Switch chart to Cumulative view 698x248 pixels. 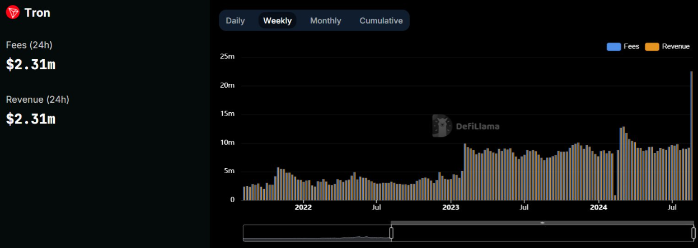point(381,21)
